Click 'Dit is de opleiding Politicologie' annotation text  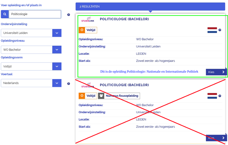149,72
